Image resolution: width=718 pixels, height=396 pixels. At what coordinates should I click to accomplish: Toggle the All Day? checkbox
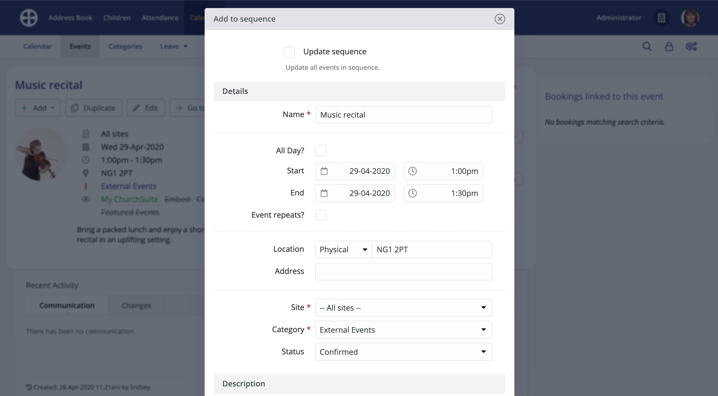[321, 150]
